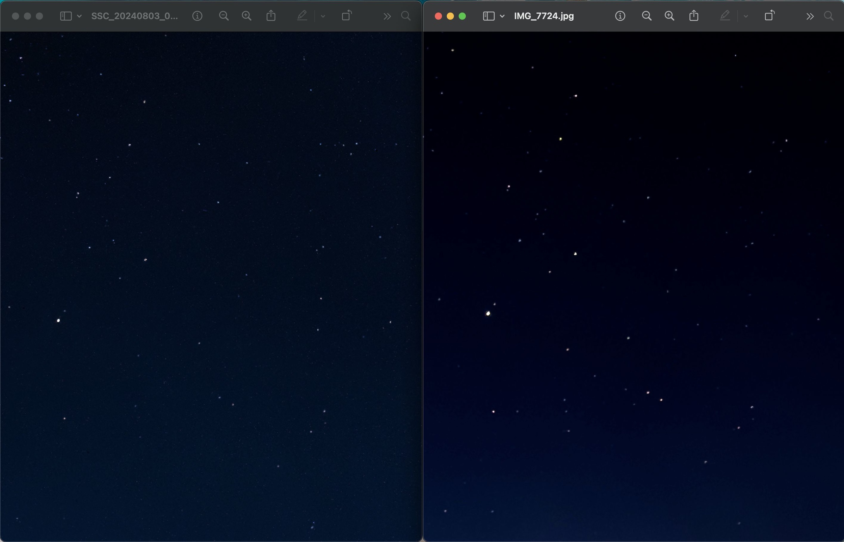Rotate the IMG_7724.jpg image
Viewport: 844px width, 542px height.
pyautogui.click(x=770, y=16)
